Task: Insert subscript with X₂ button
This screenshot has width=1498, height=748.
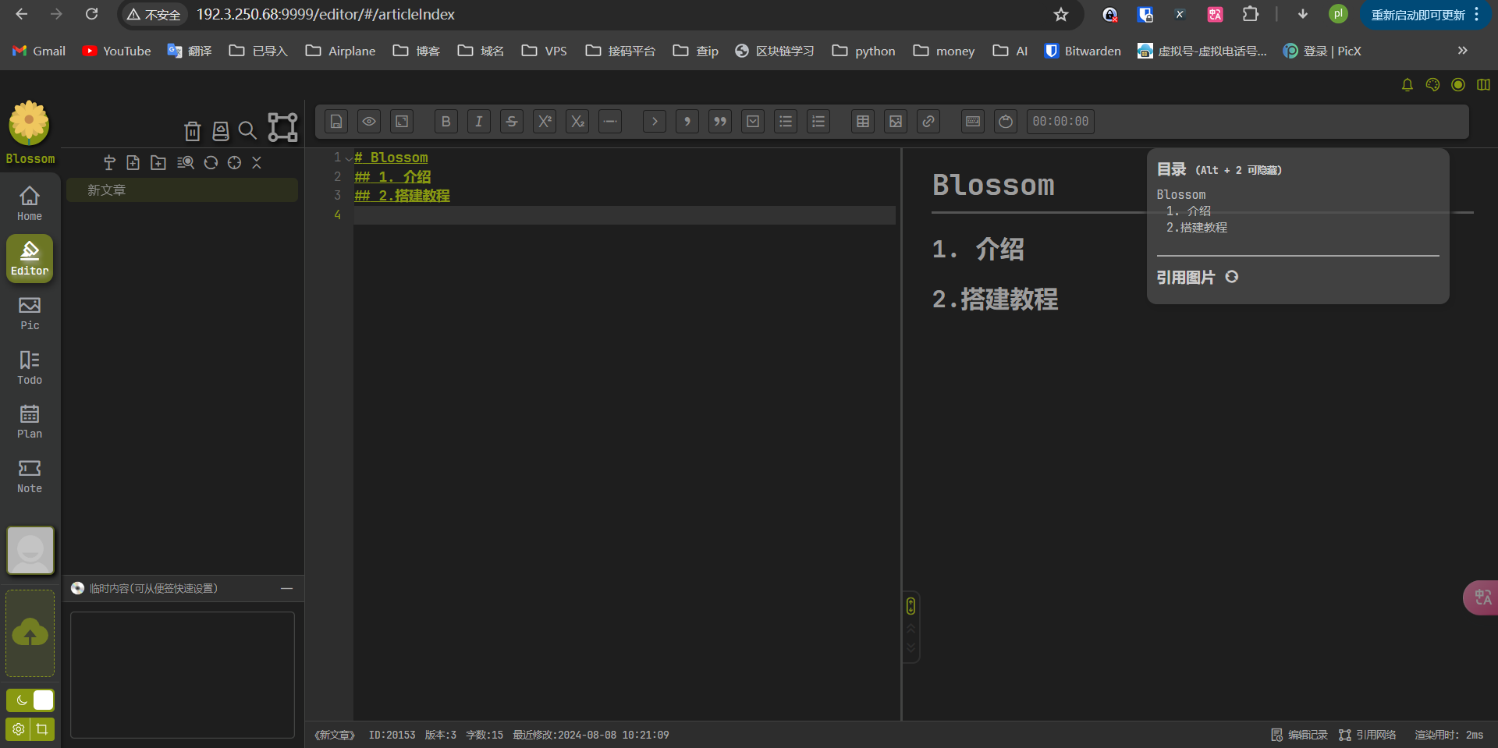Action: coord(577,122)
